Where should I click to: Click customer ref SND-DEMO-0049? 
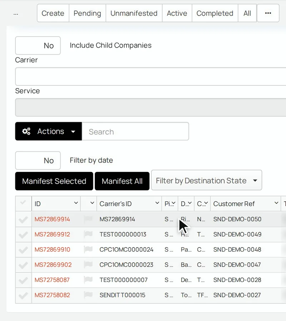[237, 234]
